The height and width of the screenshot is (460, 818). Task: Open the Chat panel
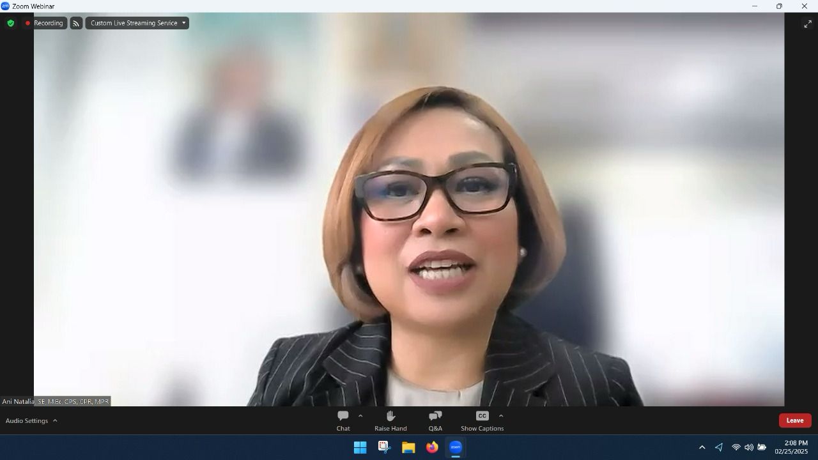point(343,420)
